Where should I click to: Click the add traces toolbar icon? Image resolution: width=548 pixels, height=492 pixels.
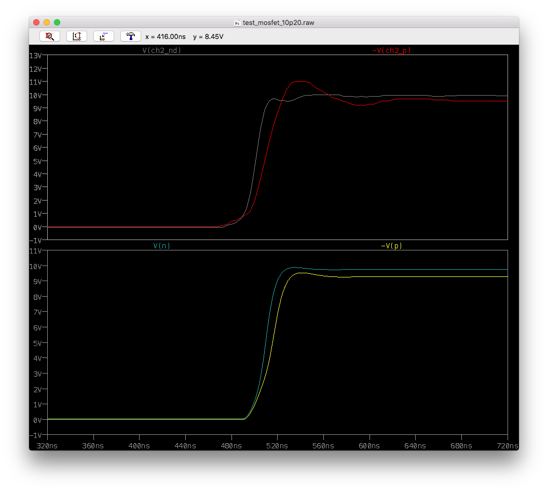click(x=103, y=36)
